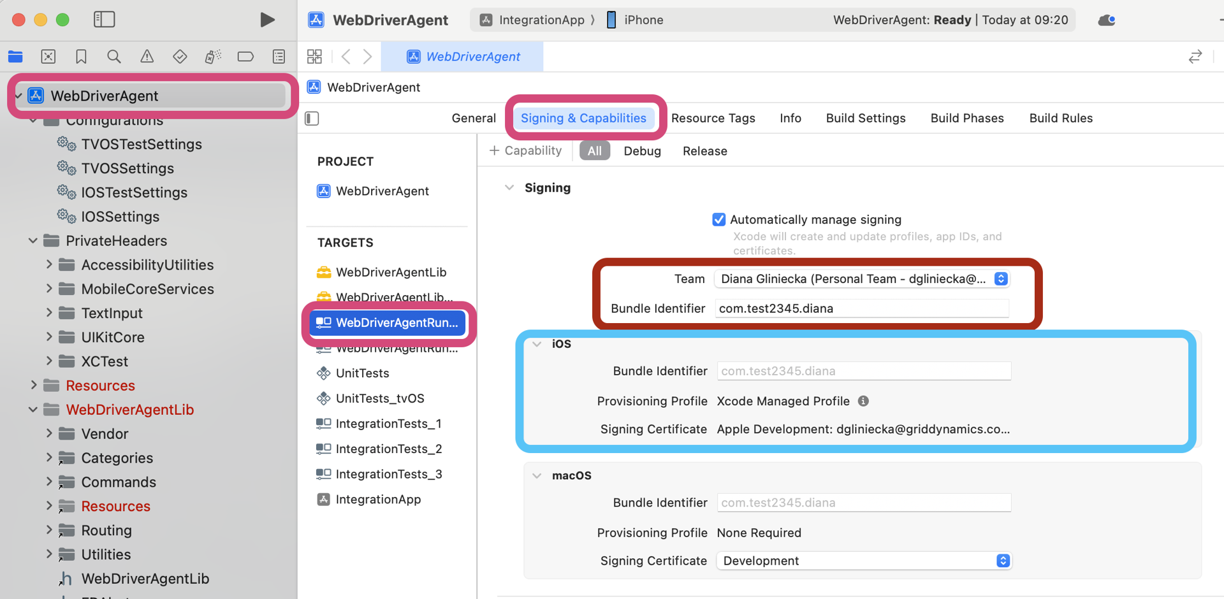Expand the TextInput folder

pos(49,313)
